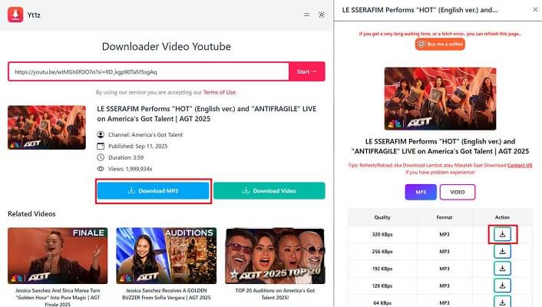Download the 128 KBps MP3 file
The image size is (542, 307).
502,286
